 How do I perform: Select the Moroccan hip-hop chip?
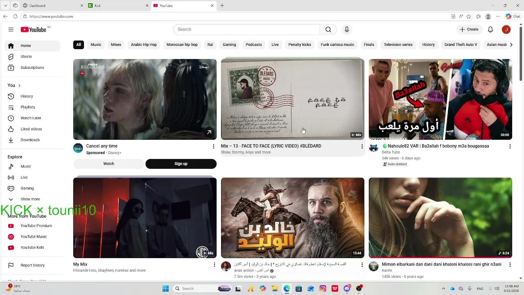pyautogui.click(x=182, y=45)
